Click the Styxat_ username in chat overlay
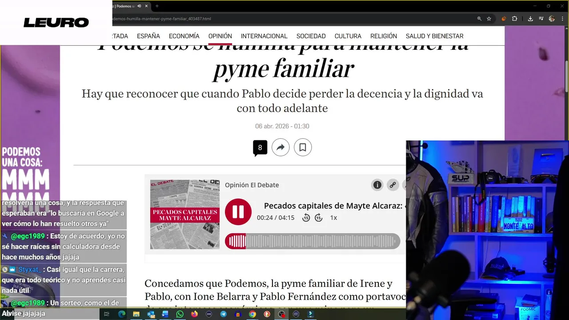This screenshot has height=320, width=569. 30,269
